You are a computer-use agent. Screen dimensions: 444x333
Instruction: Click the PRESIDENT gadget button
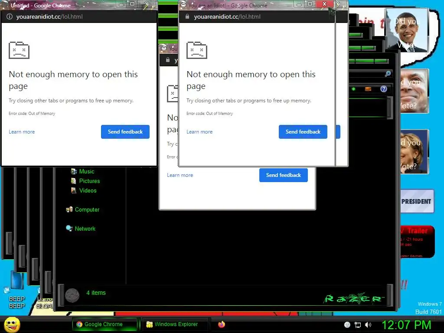(x=416, y=201)
